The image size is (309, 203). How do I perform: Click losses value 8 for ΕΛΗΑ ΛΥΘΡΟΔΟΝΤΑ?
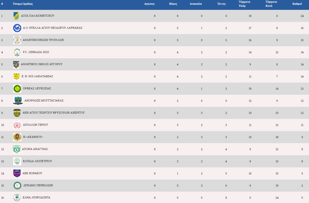pos(226,198)
